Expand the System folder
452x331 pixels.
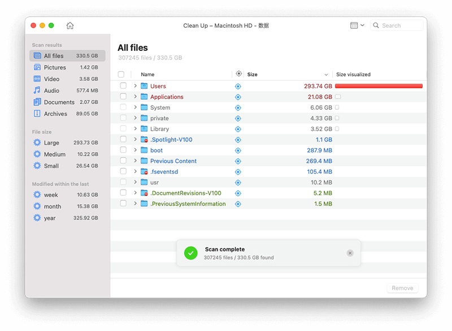click(x=135, y=107)
